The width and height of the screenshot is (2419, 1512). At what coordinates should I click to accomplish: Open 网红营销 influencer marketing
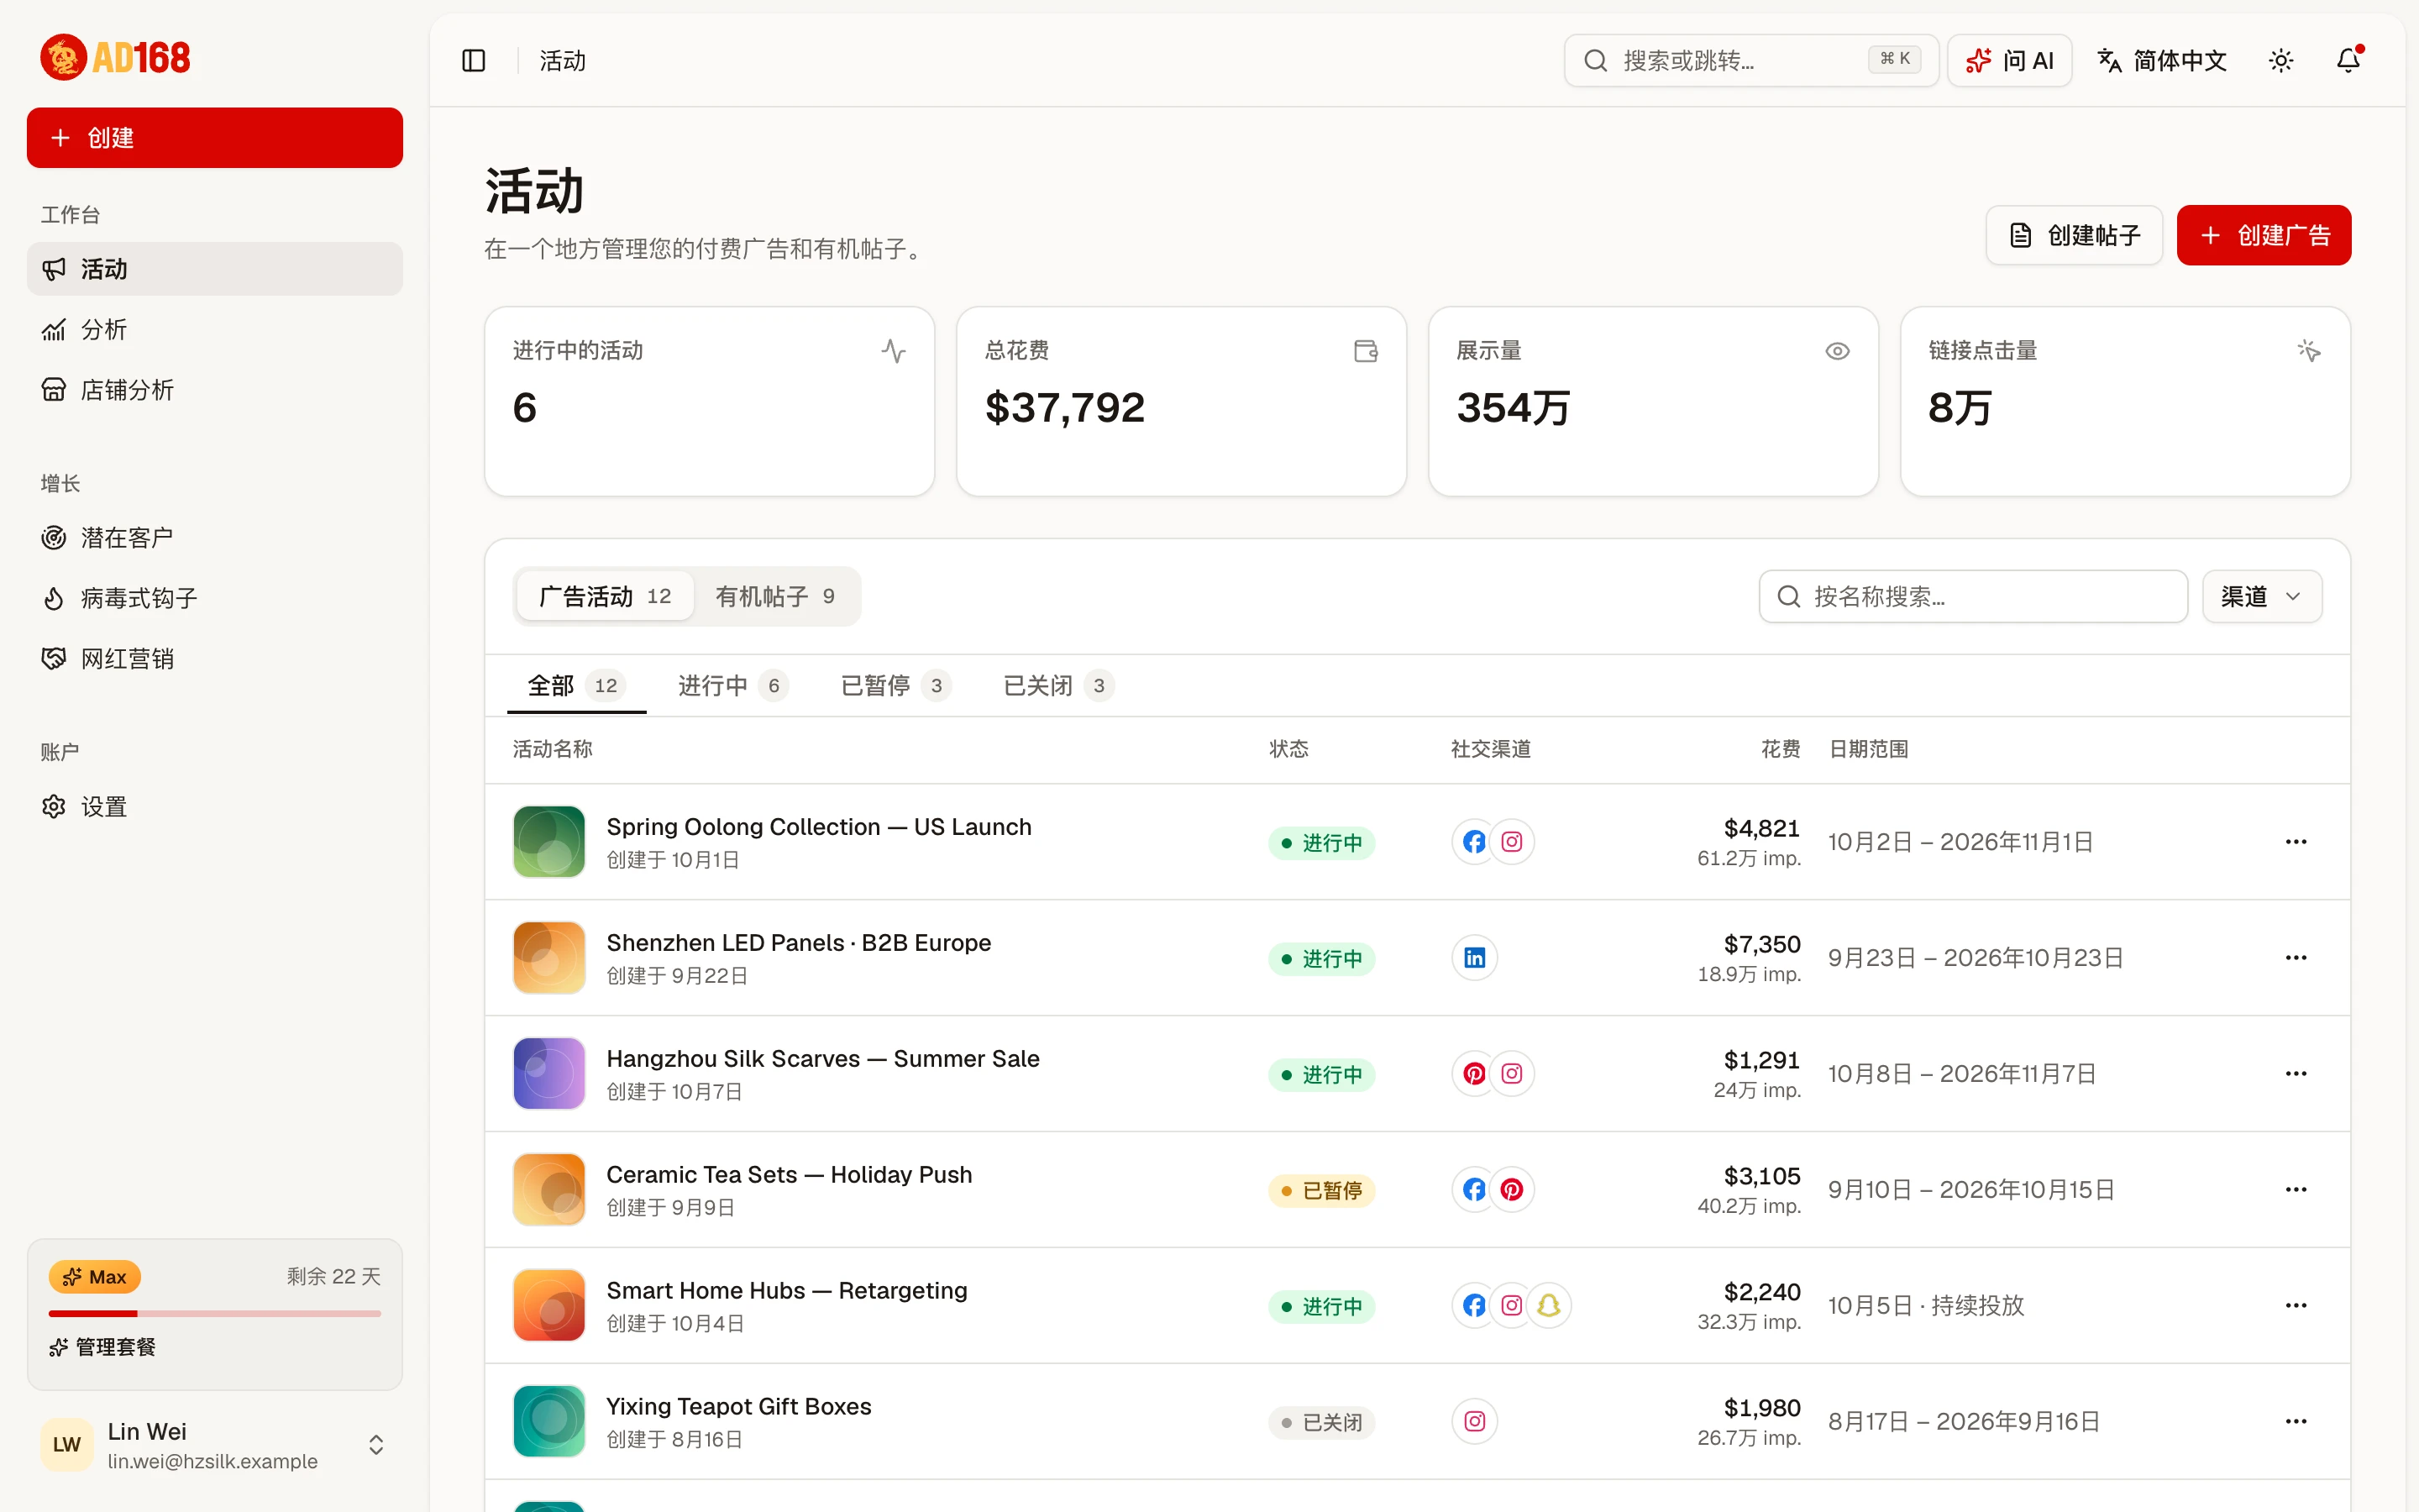point(214,659)
